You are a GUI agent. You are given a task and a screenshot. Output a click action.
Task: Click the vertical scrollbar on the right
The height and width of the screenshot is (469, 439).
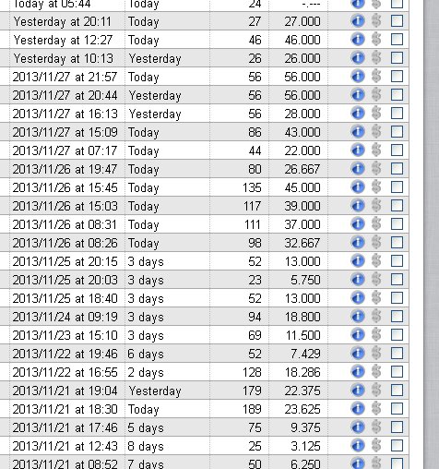(432, 234)
